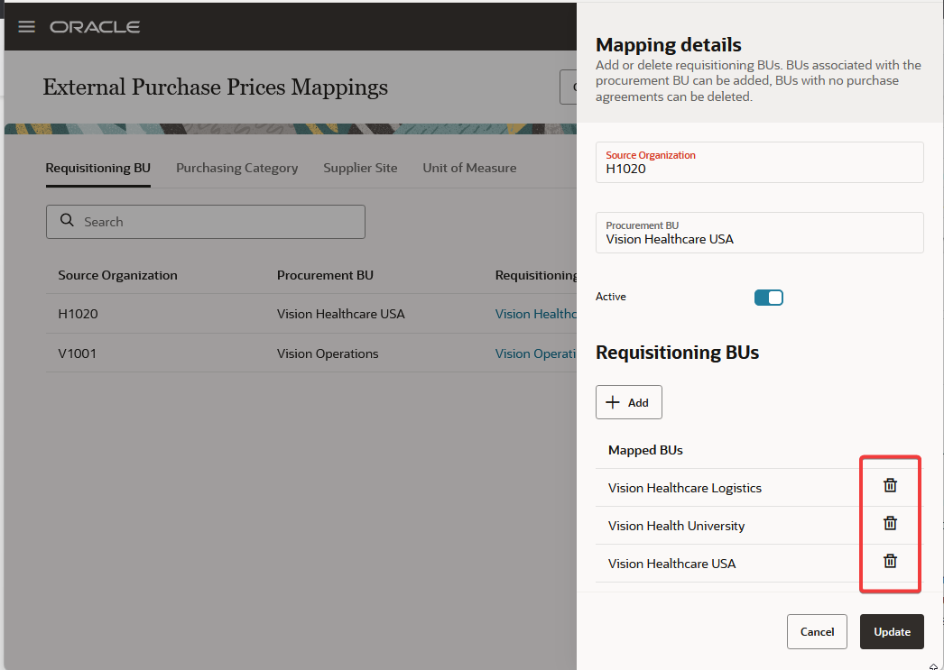
Task: Open the Purchasing Category tab
Action: (x=236, y=168)
